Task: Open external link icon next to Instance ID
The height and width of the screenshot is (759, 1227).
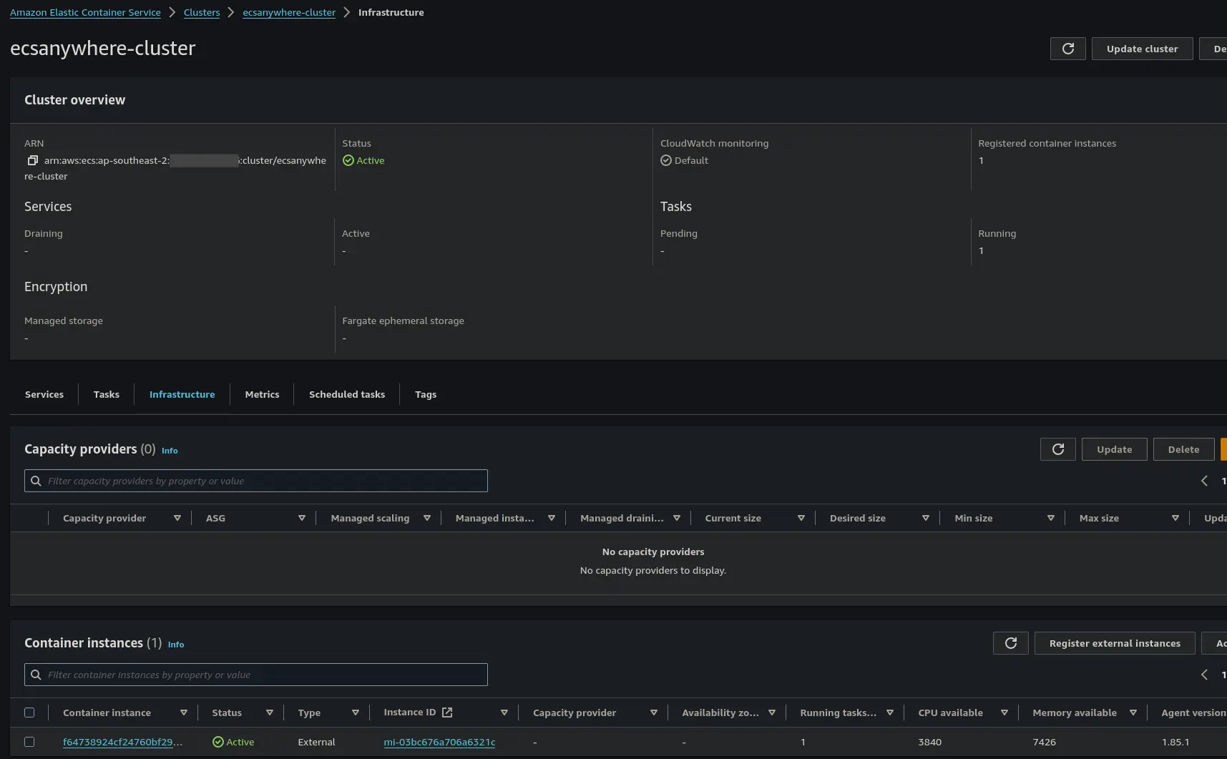Action: 447,713
